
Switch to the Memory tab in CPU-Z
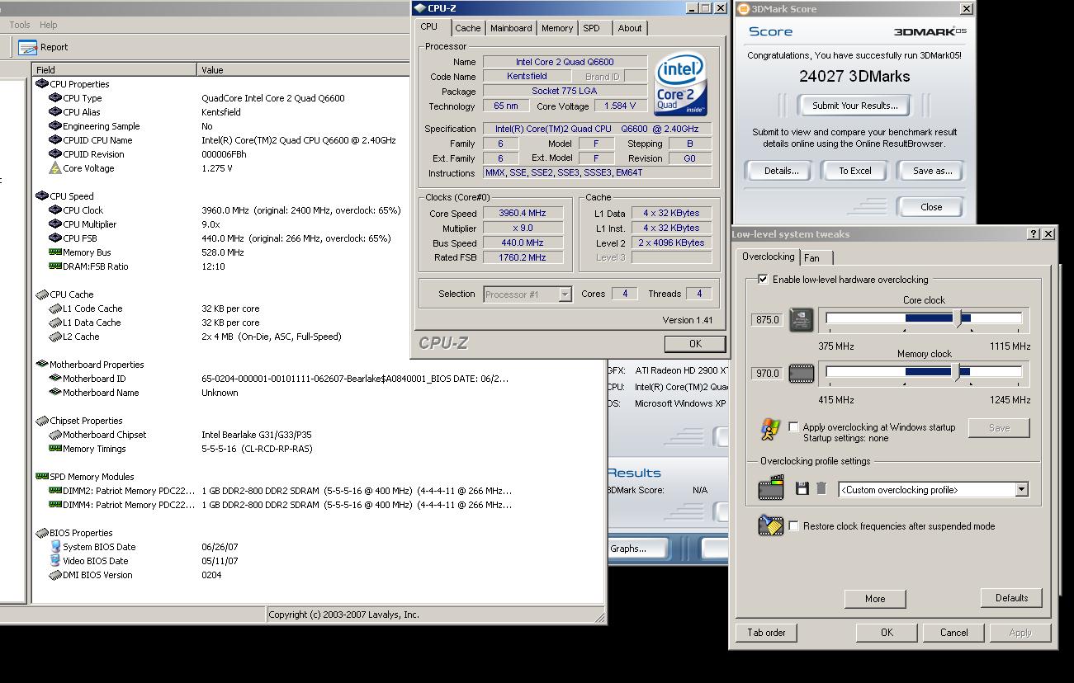(x=557, y=28)
